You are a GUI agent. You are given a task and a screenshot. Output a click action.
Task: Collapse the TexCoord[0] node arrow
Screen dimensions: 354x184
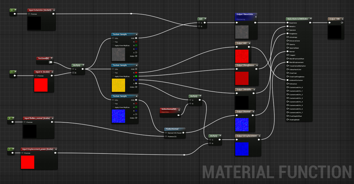(52, 58)
